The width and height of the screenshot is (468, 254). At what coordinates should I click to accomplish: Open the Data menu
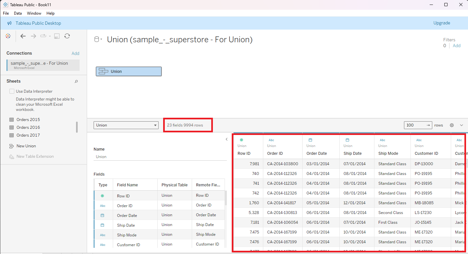[18, 13]
